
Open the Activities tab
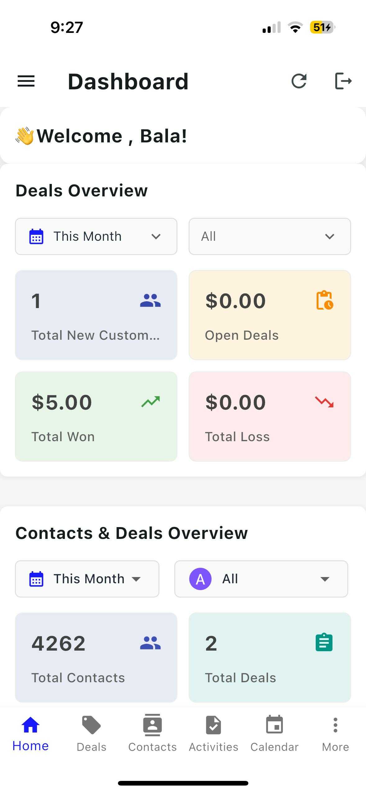(x=214, y=733)
